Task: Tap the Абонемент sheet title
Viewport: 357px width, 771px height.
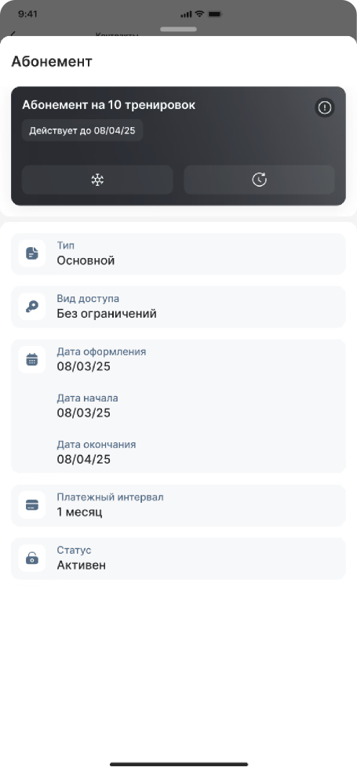Action: point(52,61)
